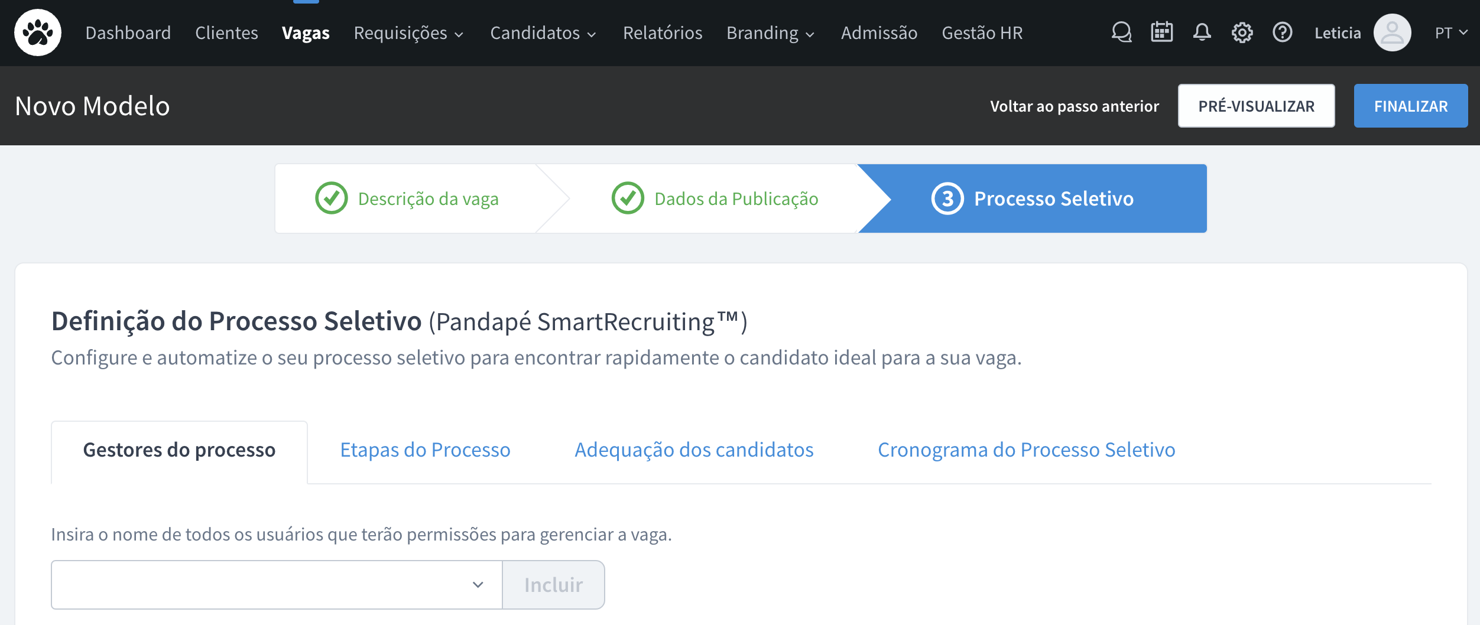Click the help question mark icon

[1282, 32]
